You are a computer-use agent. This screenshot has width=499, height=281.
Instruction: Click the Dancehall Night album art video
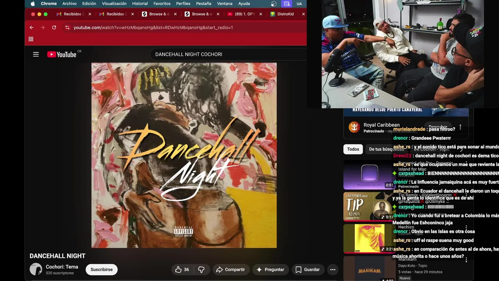click(184, 155)
